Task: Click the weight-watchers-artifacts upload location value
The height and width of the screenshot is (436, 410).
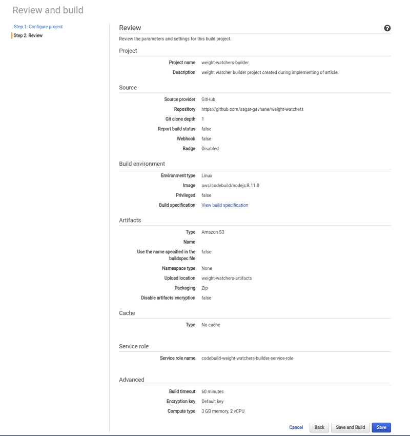Action: 227,278
